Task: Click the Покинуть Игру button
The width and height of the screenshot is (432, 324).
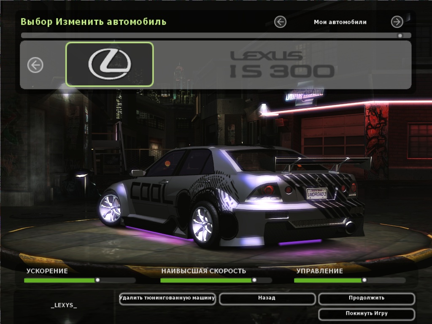Action: pos(367,314)
